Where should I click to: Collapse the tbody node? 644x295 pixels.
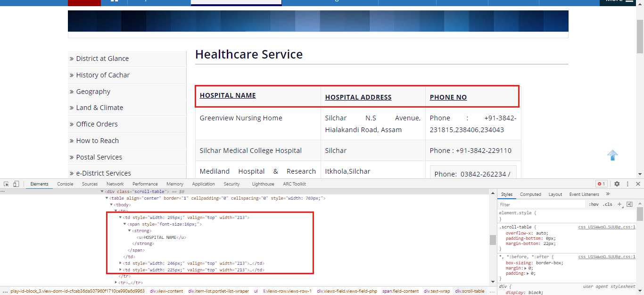[x=112, y=205]
